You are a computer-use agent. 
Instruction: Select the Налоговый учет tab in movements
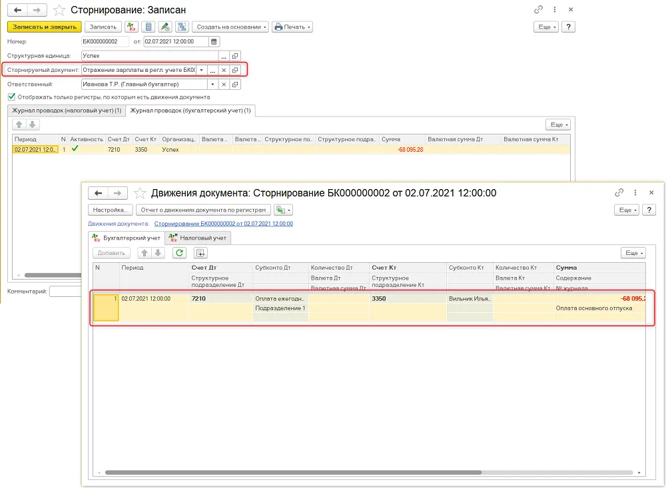(x=198, y=238)
